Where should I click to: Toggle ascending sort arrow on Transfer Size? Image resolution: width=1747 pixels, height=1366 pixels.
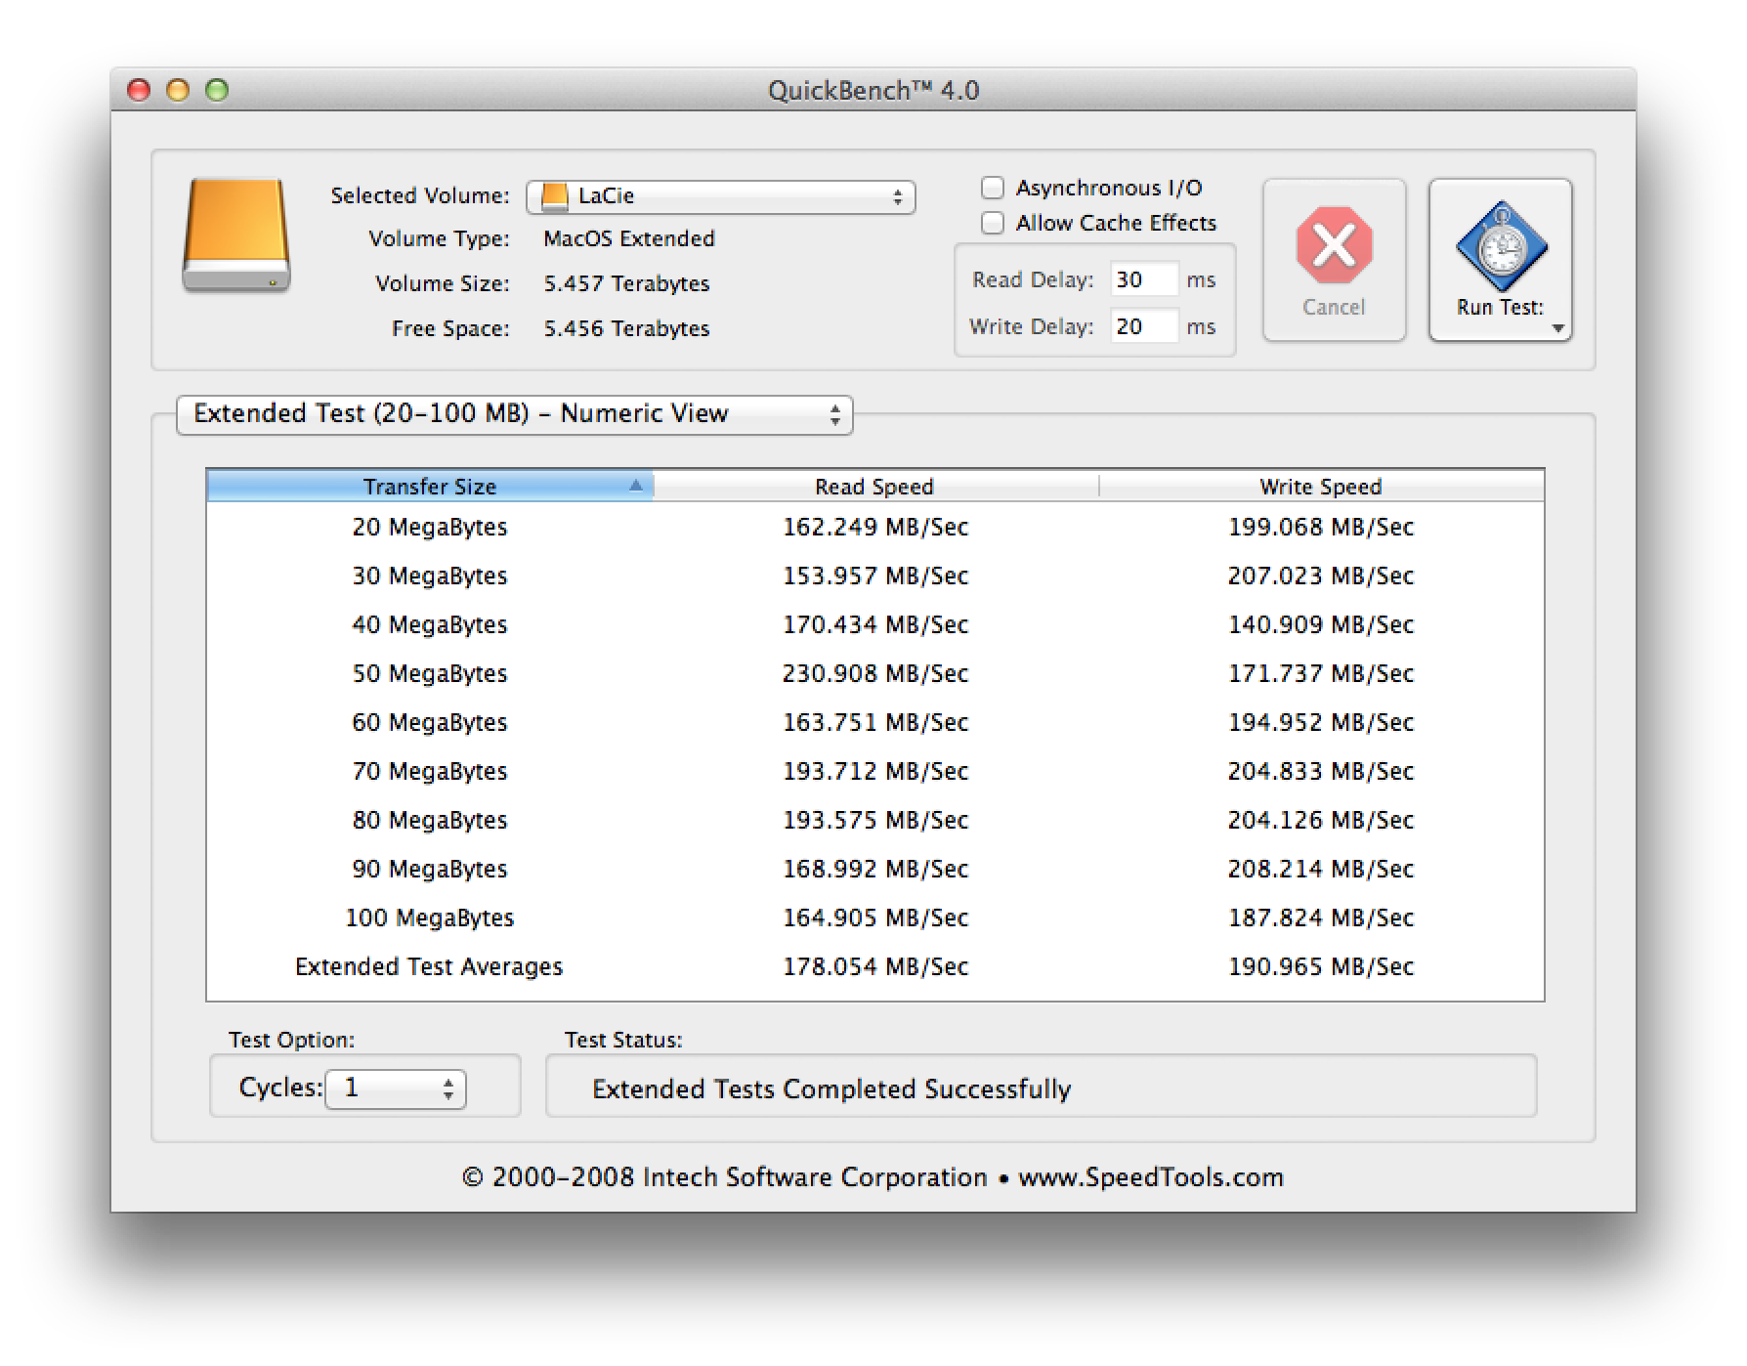point(636,486)
